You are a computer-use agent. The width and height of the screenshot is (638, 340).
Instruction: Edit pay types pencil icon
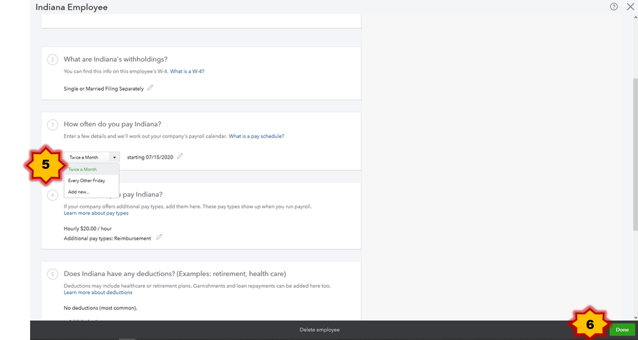click(x=159, y=236)
